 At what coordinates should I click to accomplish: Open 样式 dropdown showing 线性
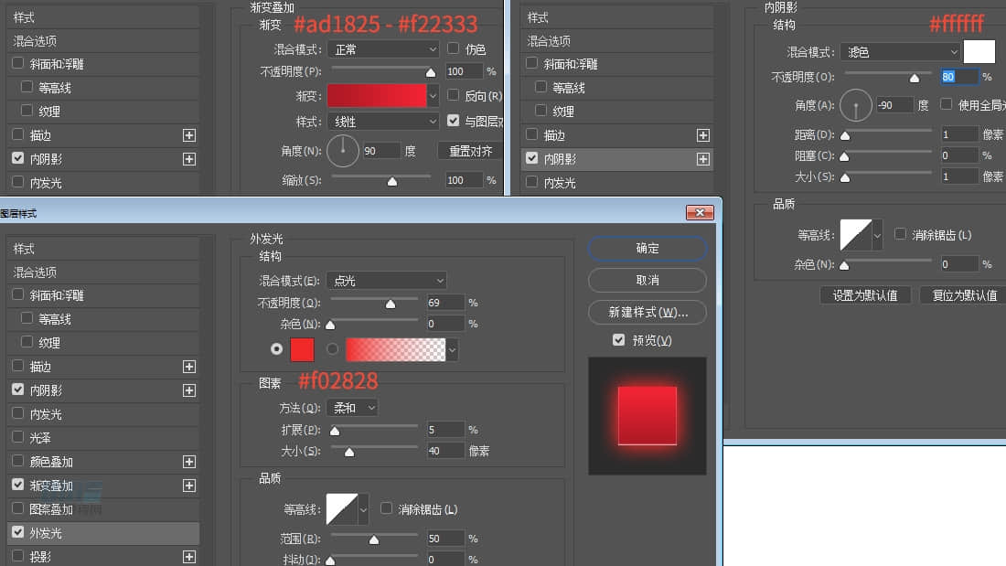click(383, 122)
